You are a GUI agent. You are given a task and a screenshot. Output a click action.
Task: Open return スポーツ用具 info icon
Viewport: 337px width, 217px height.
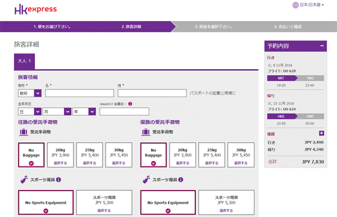tap(181, 179)
